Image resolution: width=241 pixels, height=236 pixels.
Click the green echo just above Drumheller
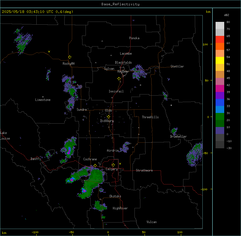click(x=174, y=131)
